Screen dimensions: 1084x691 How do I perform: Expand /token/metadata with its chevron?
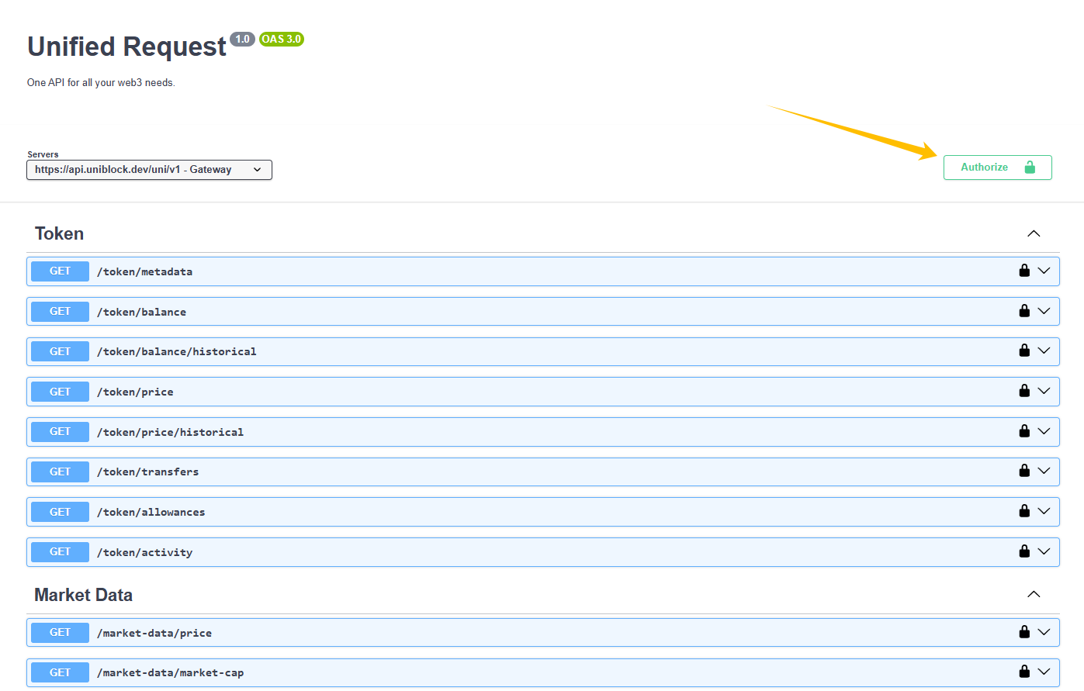coord(1044,271)
